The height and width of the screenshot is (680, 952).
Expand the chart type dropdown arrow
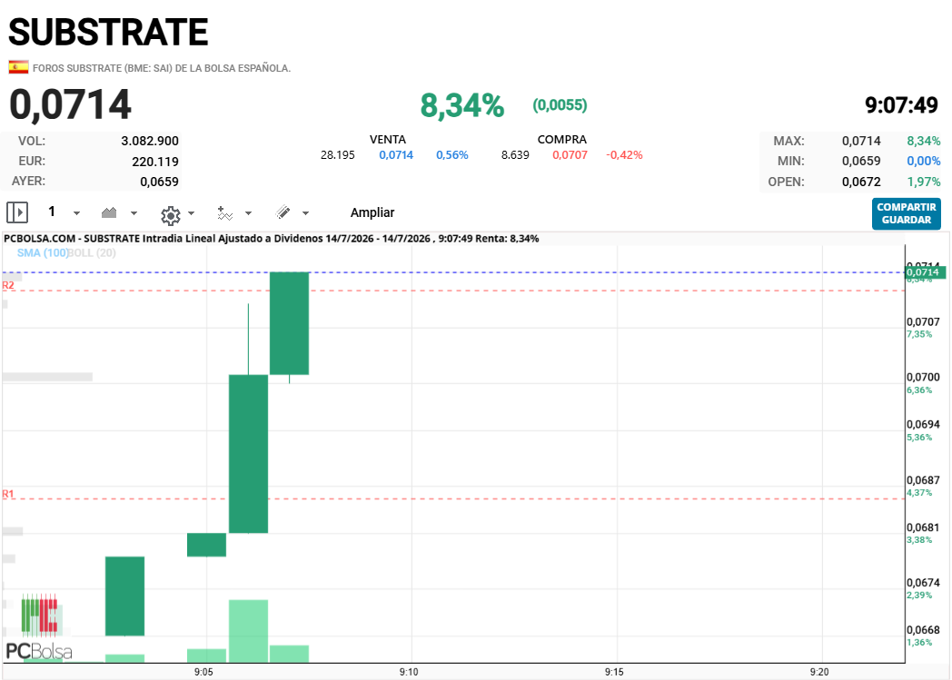coord(134,213)
